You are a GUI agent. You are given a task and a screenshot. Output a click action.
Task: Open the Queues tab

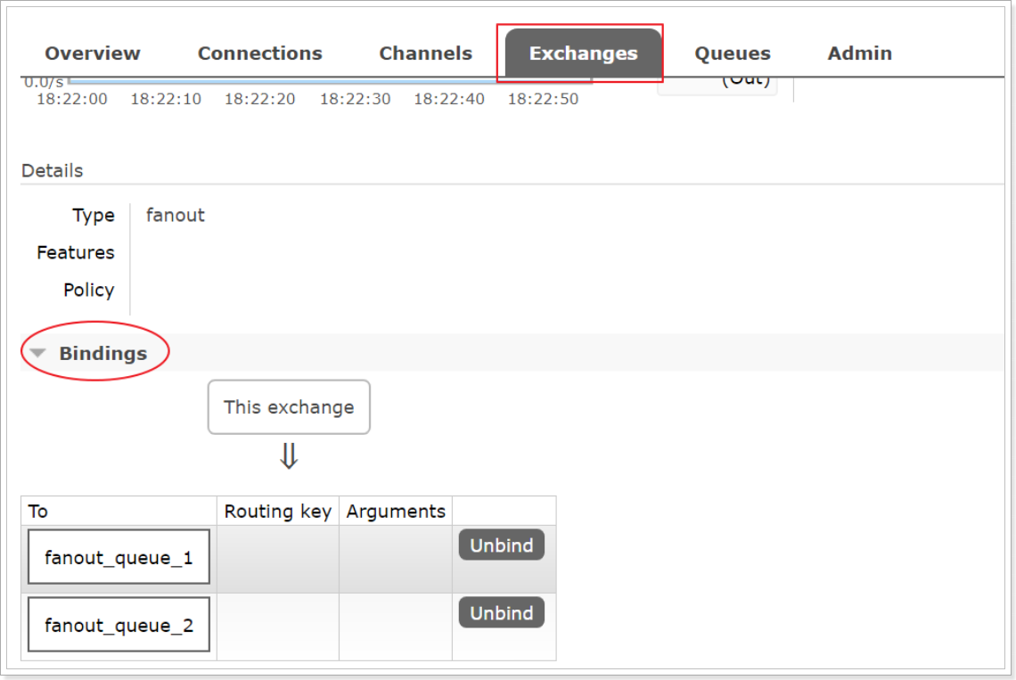coord(732,53)
